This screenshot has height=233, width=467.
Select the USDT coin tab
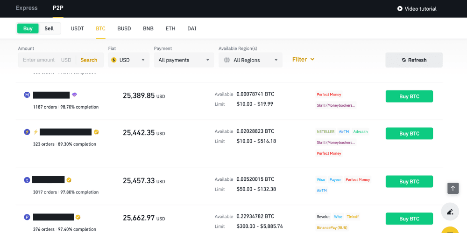(78, 28)
